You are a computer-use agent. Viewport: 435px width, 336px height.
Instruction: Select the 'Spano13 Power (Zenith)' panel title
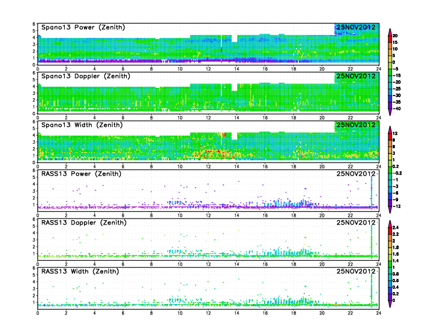tap(83, 27)
